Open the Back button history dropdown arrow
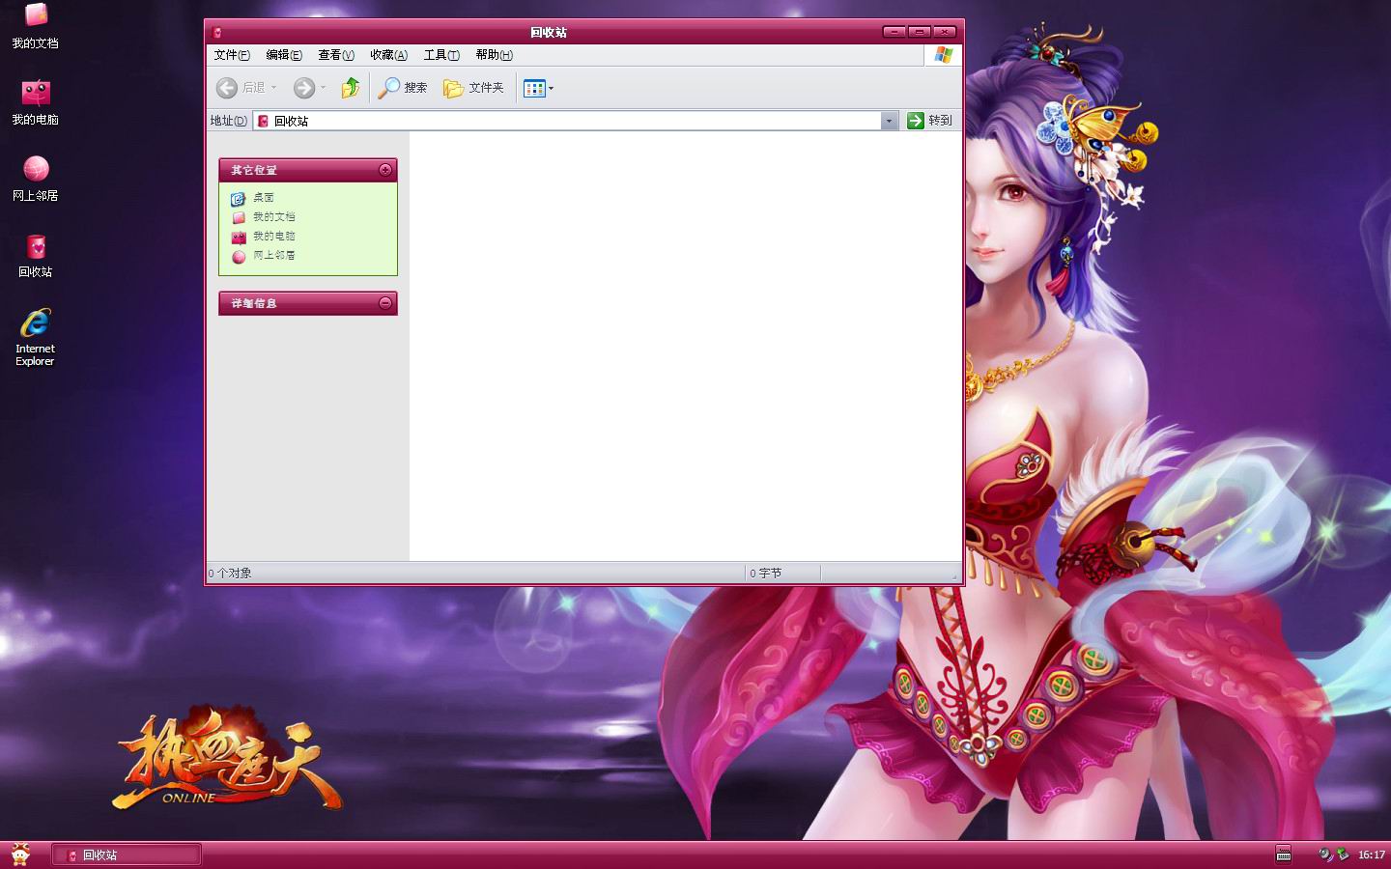 tap(274, 88)
